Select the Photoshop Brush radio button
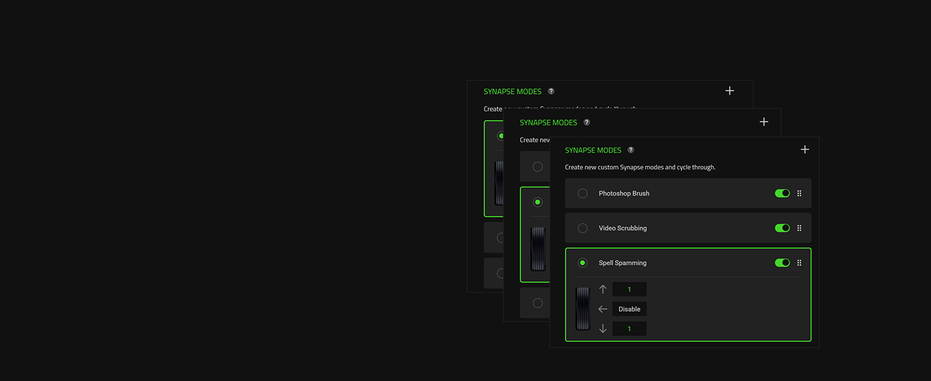931x381 pixels. (583, 194)
